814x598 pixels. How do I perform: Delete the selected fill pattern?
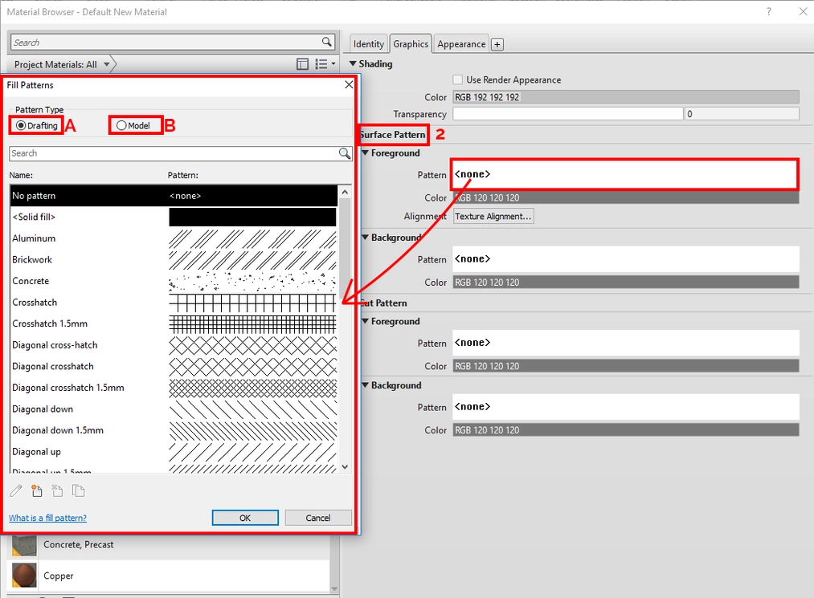pos(57,490)
